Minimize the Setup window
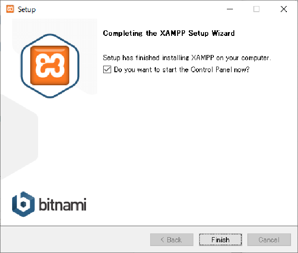The width and height of the screenshot is (298, 253). [x=230, y=9]
